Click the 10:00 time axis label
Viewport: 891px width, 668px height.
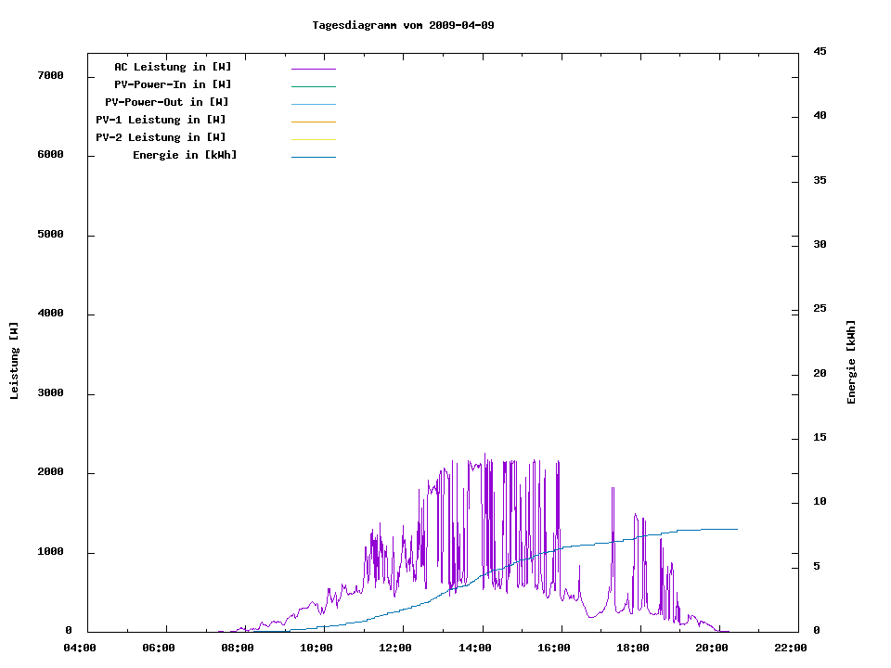[317, 649]
